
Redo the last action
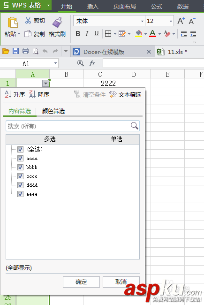pyautogui.click(x=55, y=51)
